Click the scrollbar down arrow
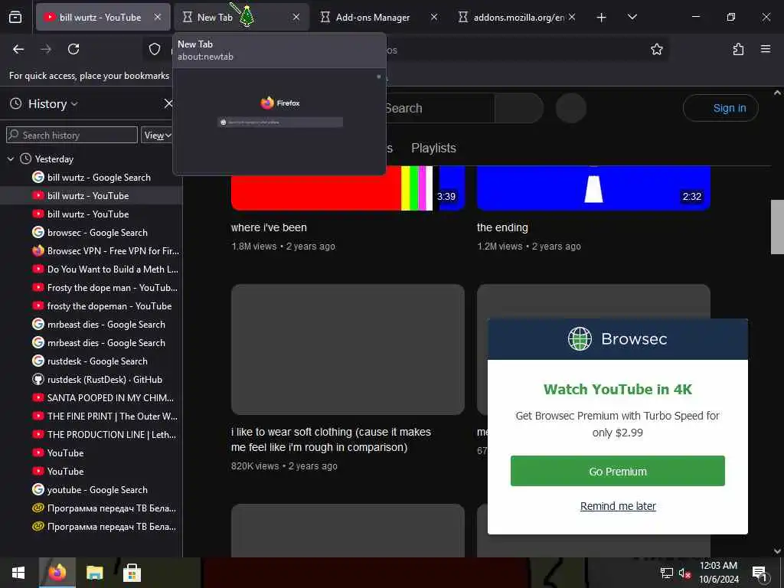This screenshot has width=784, height=588. [x=777, y=551]
